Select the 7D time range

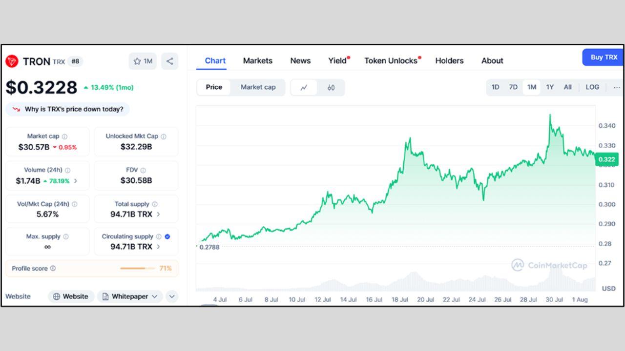(513, 87)
